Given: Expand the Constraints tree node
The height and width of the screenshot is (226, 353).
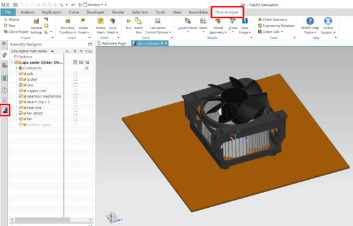Looking at the screenshot, I should (x=16, y=68).
